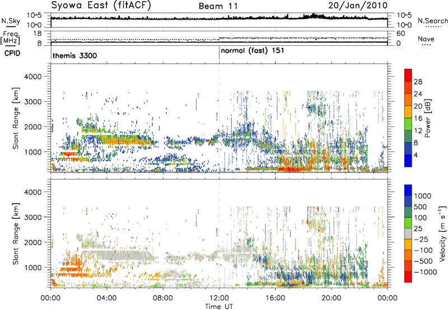The image size is (448, 310).
Task: Click the "Slant Range [km]" label of velocity panel
Action: (16, 234)
